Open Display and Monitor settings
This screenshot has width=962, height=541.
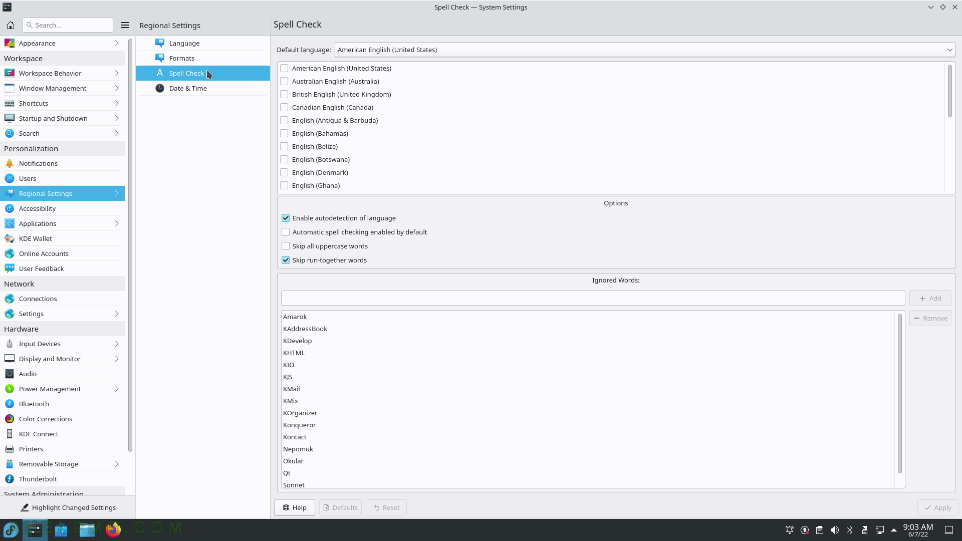[x=62, y=359]
